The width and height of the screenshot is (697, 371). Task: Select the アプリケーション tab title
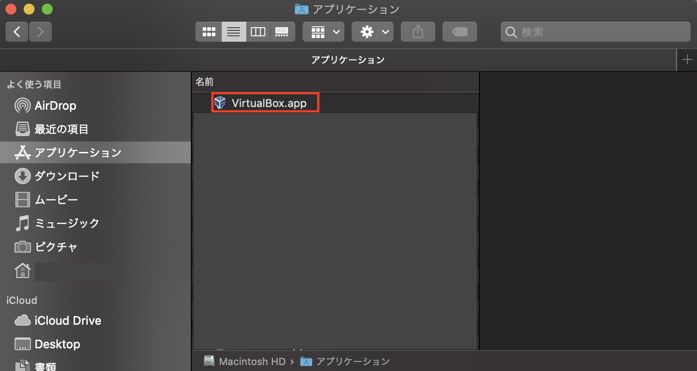[348, 59]
